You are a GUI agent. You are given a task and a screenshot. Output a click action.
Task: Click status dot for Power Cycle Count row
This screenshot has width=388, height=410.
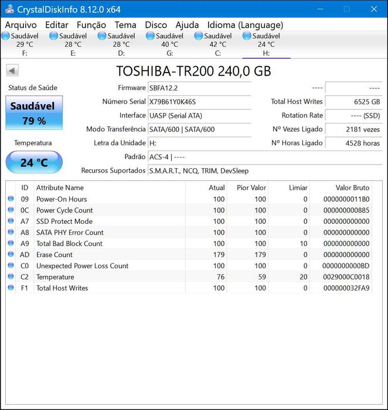pyautogui.click(x=11, y=210)
